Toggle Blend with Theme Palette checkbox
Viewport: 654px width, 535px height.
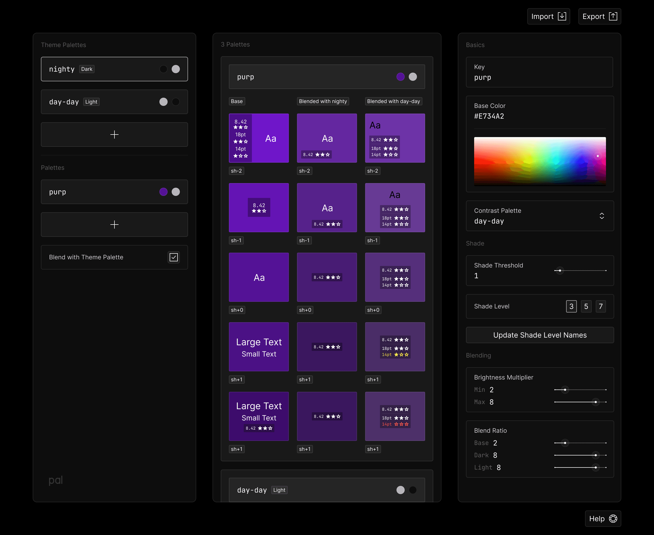coord(174,257)
